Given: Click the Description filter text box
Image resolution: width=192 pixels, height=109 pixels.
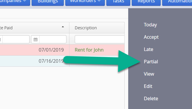Looking at the screenshot, I should pos(100,39).
